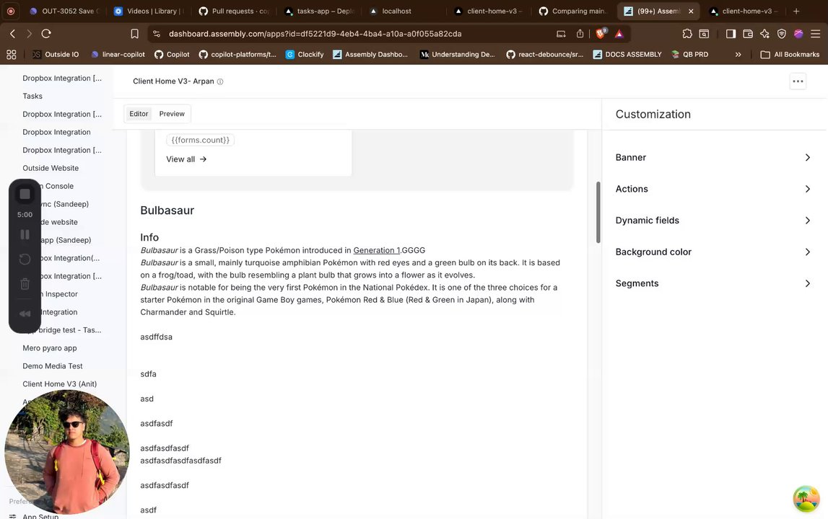Click the rewind icon on recorder bar

25,314
